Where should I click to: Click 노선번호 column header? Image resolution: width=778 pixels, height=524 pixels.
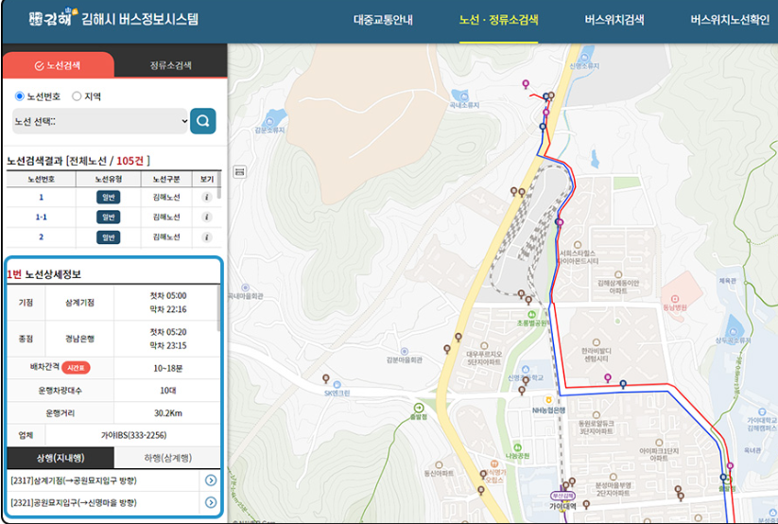42,179
